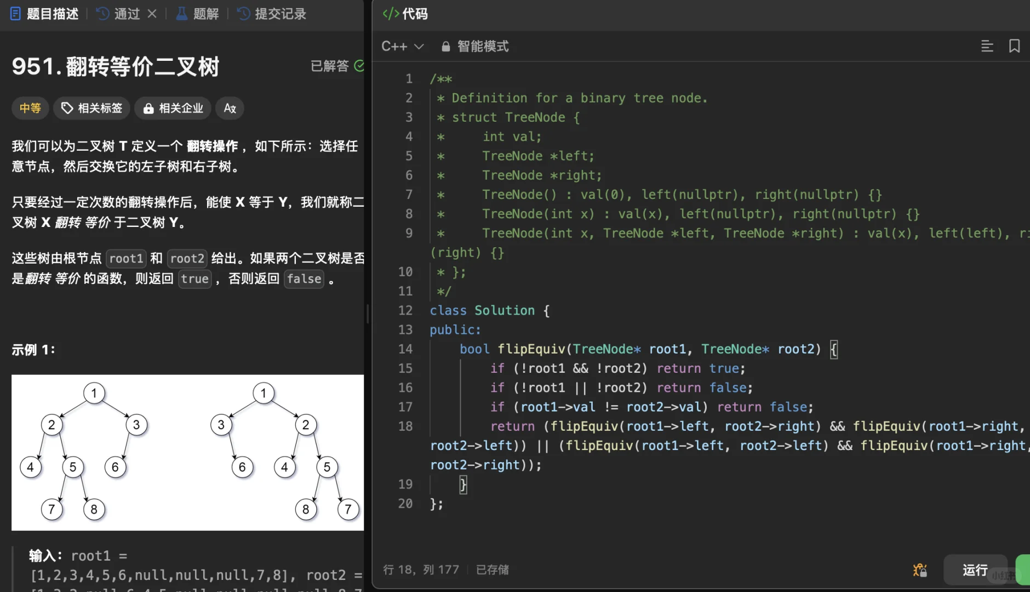Click the root1 inline code in description
This screenshot has width=1030, height=592.
[126, 258]
